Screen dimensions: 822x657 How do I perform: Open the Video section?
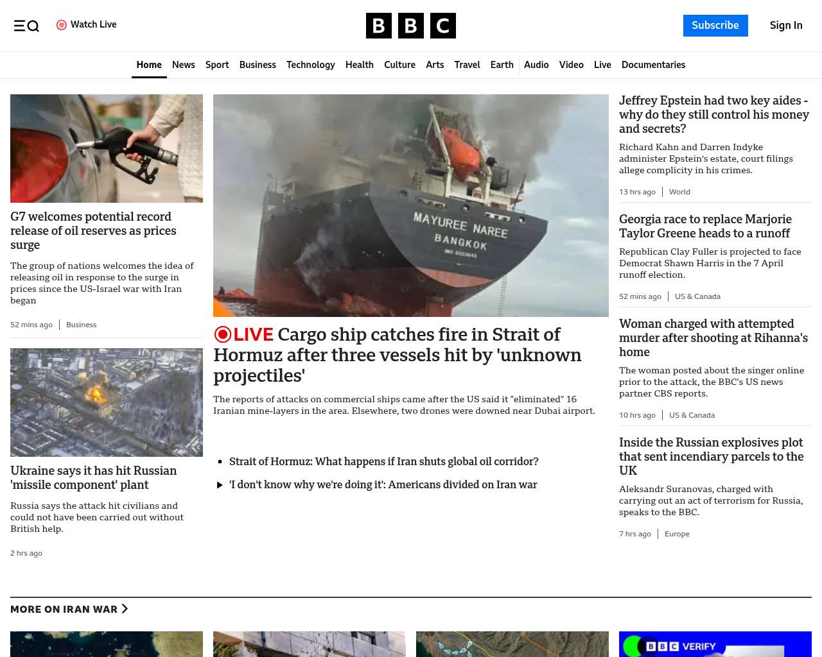[x=572, y=65]
